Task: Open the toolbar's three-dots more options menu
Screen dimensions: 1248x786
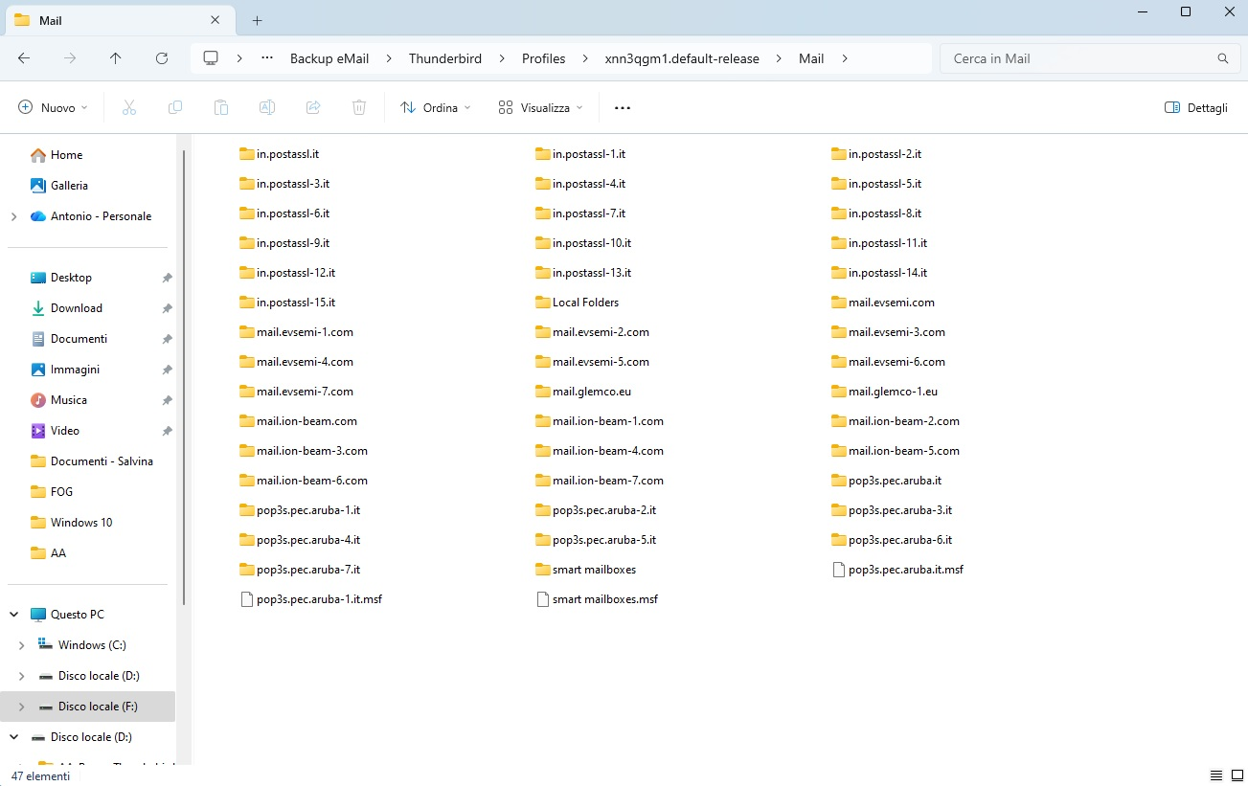Action: (623, 108)
